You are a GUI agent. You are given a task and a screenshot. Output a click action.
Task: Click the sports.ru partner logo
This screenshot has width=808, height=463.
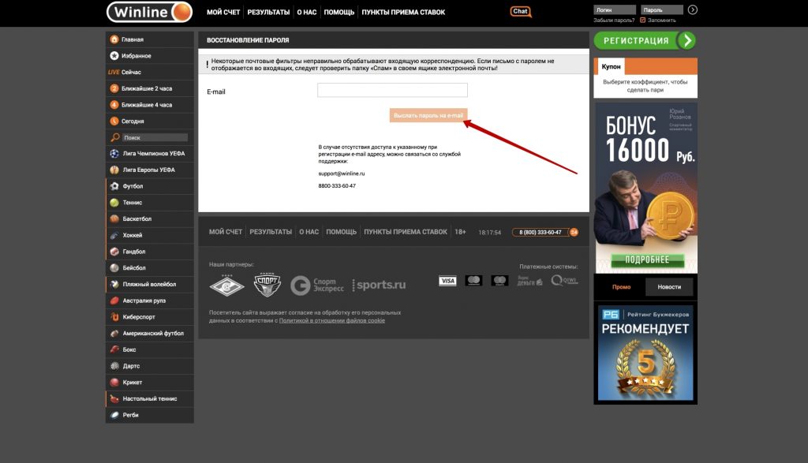380,285
